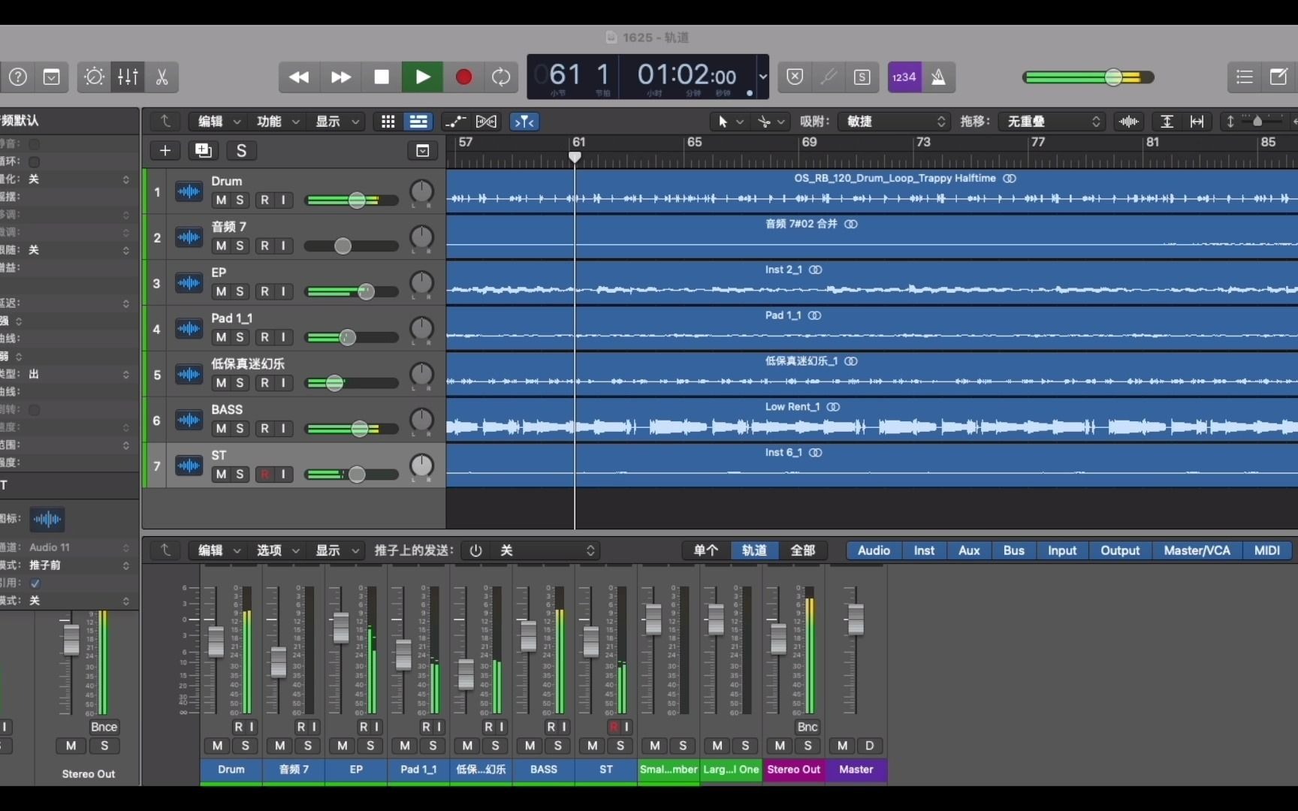The width and height of the screenshot is (1298, 811).
Task: Toggle the metronome click button
Action: coord(938,77)
